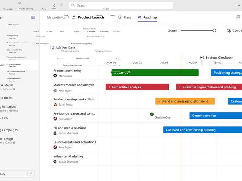Click the Search input field
Viewport: 242px width, 181px height.
click(x=121, y=5)
